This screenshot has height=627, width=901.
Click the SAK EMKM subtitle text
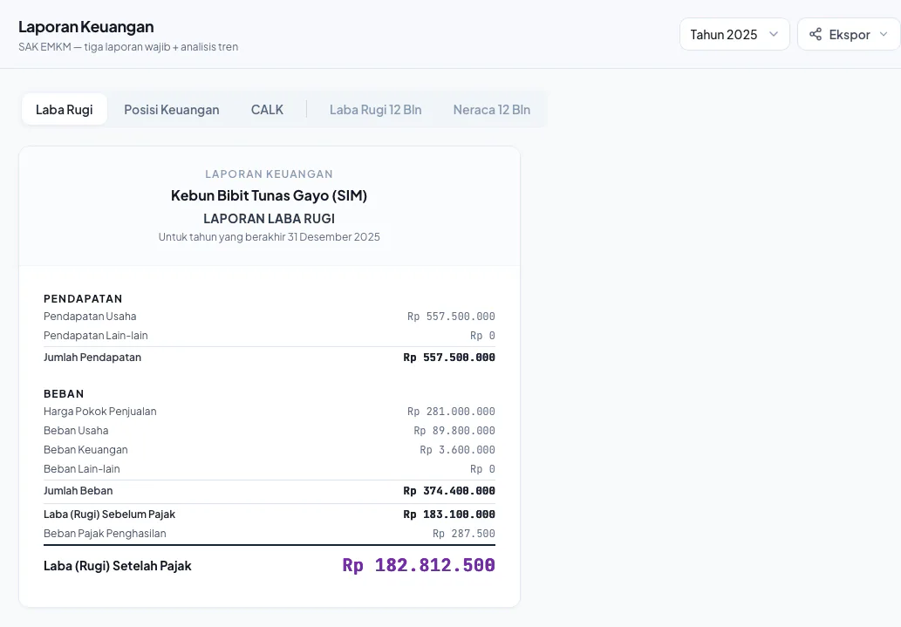128,46
